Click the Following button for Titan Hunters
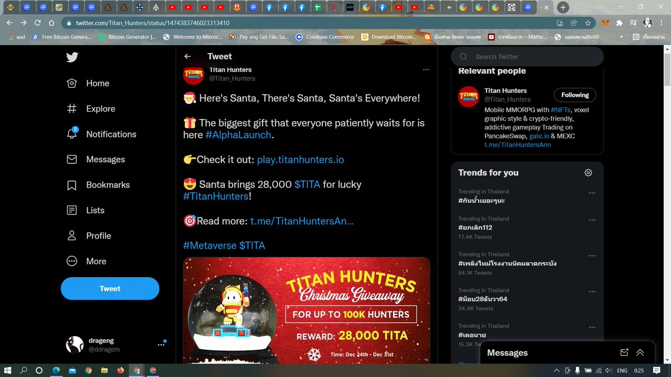Screen dimensions: 671x377 575,95
